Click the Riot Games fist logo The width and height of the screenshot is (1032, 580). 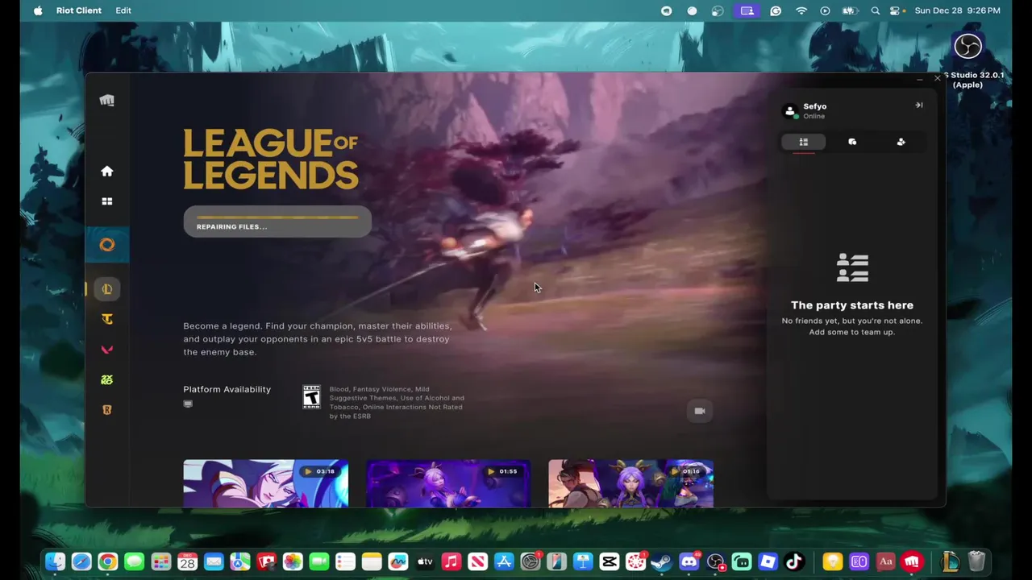[106, 101]
